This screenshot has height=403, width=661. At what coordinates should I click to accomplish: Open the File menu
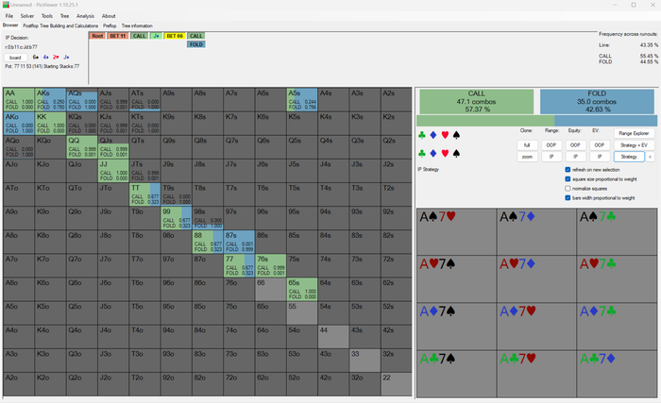[x=9, y=16]
